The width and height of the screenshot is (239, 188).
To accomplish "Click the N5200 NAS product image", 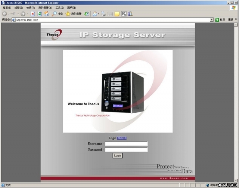I will 122,92.
